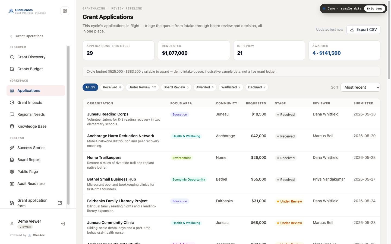This screenshot has width=391, height=244.
Task: Click the Stage column header
Action: click(280, 103)
